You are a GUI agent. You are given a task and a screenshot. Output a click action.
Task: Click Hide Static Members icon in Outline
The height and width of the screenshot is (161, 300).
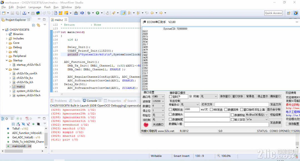coord(28,124)
